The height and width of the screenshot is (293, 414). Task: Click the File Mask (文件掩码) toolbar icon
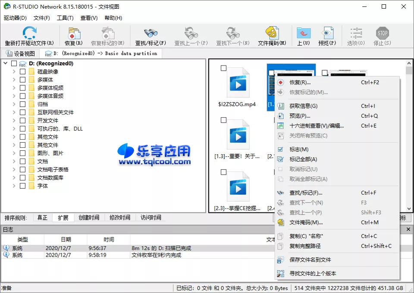272,33
